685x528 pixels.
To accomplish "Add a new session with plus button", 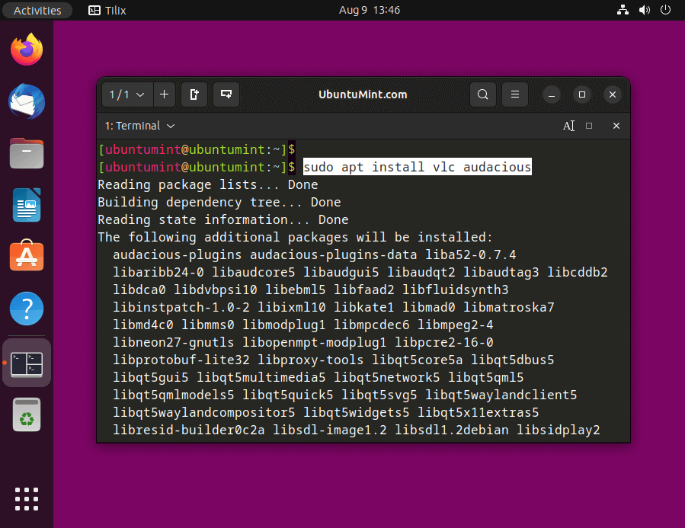I will tap(165, 94).
